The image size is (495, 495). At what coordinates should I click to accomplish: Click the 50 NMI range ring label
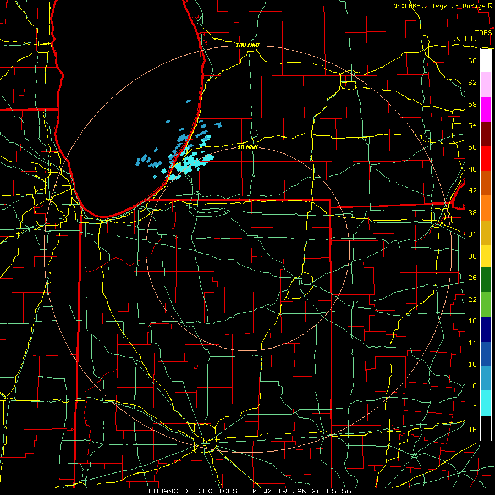click(x=248, y=147)
